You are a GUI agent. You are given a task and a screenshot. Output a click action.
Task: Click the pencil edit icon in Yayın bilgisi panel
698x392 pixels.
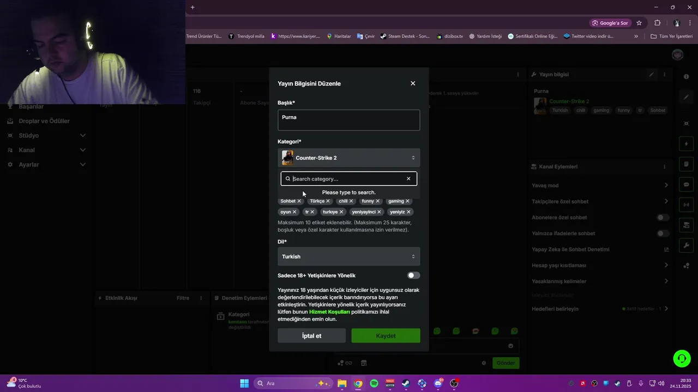651,74
